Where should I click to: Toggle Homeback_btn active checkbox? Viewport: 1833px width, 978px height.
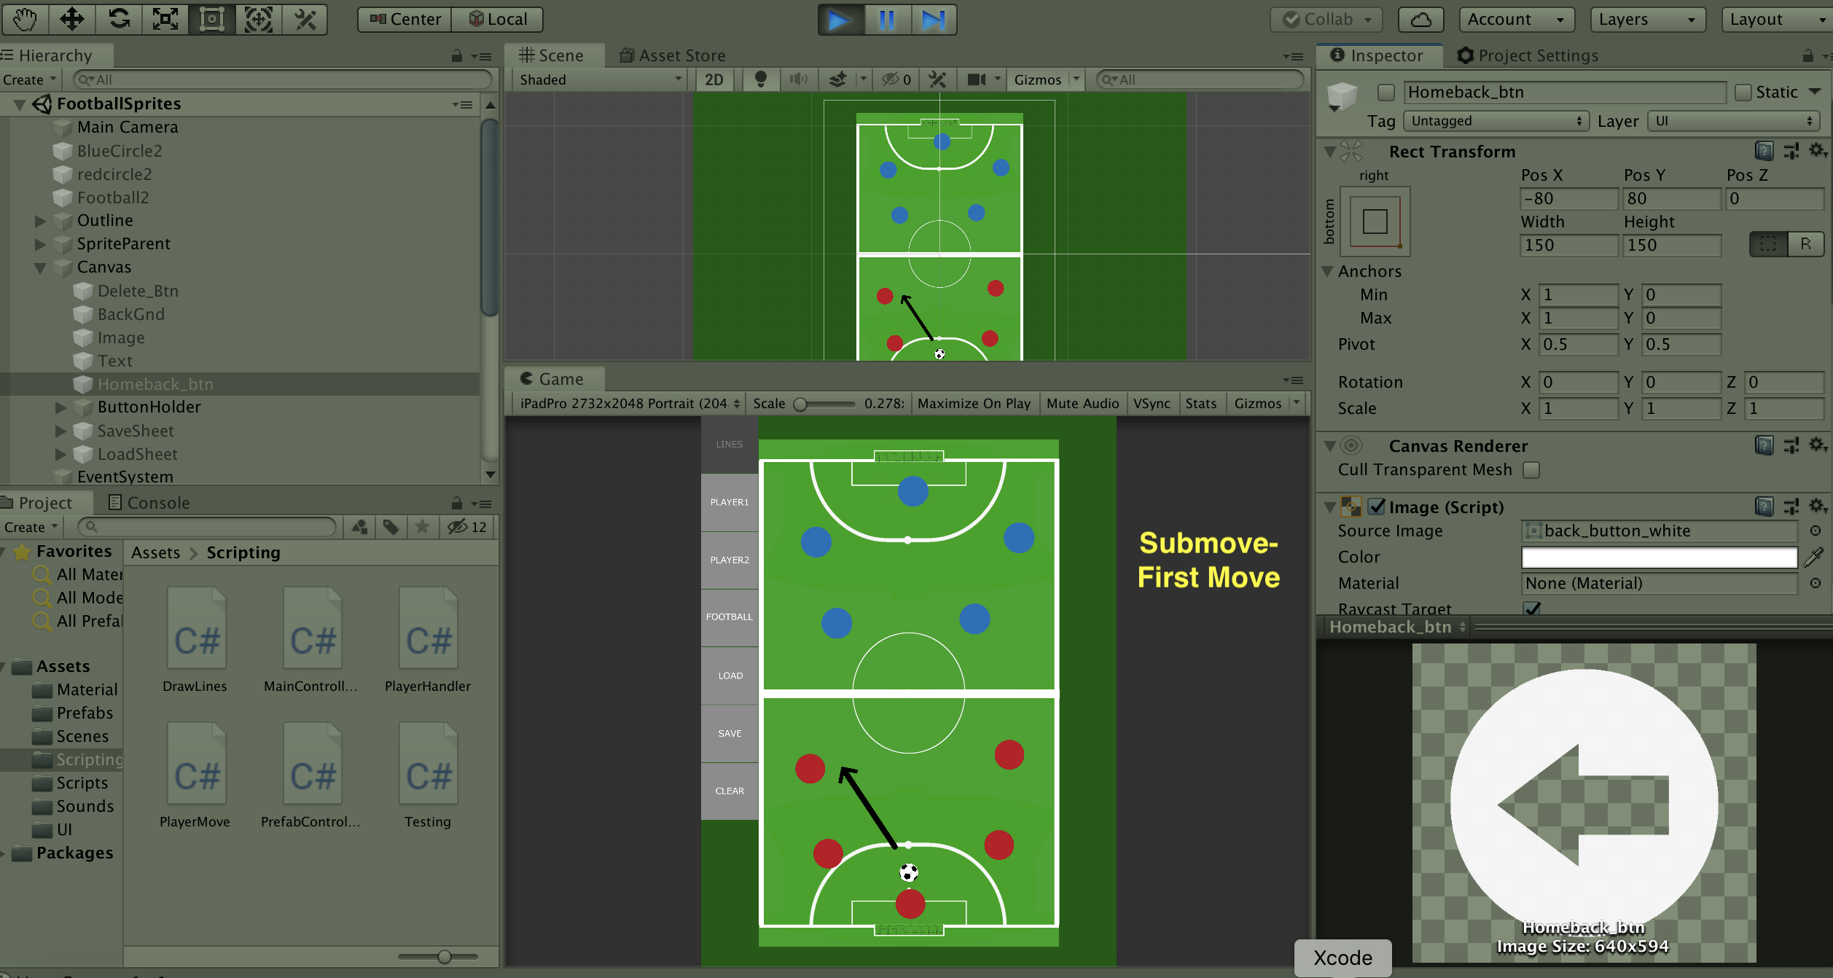point(1386,93)
